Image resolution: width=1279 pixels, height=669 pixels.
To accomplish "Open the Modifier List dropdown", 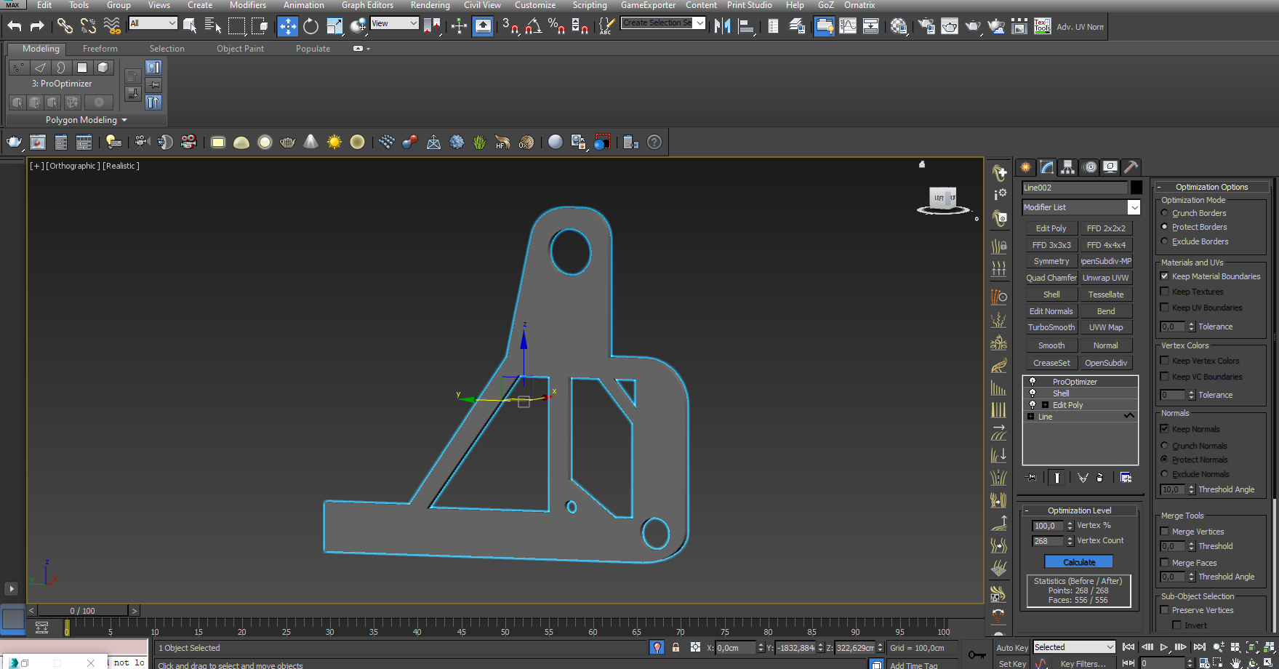I will (1134, 208).
